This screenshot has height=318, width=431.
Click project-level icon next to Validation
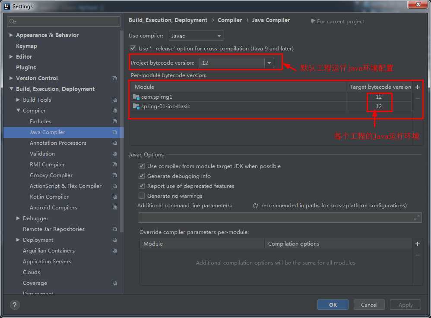click(x=114, y=153)
